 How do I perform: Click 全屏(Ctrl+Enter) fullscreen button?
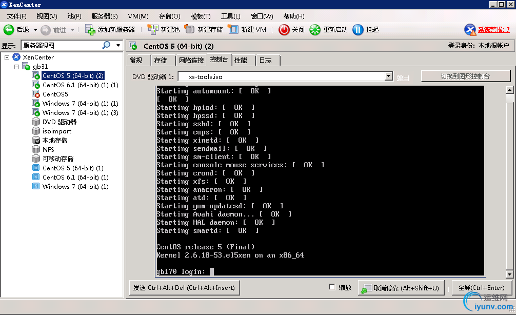coord(481,288)
